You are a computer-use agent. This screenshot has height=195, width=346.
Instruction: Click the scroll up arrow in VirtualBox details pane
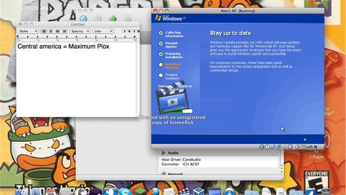coord(282,168)
